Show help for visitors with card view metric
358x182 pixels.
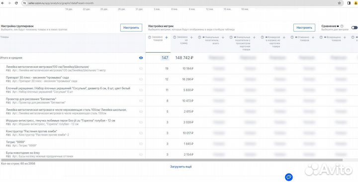tap(231, 37)
